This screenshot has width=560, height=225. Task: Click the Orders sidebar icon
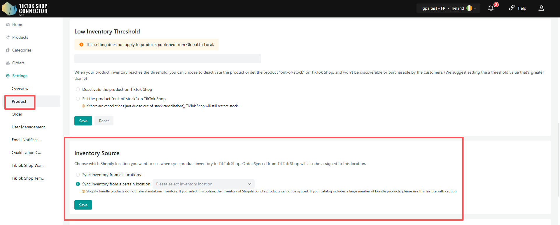8,63
